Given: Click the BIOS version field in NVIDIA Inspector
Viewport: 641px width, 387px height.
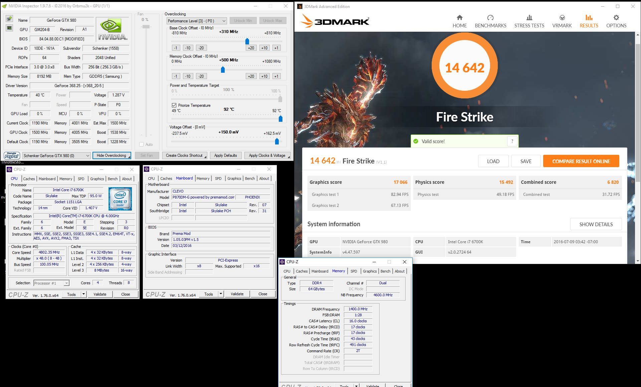Looking at the screenshot, I should point(61,39).
